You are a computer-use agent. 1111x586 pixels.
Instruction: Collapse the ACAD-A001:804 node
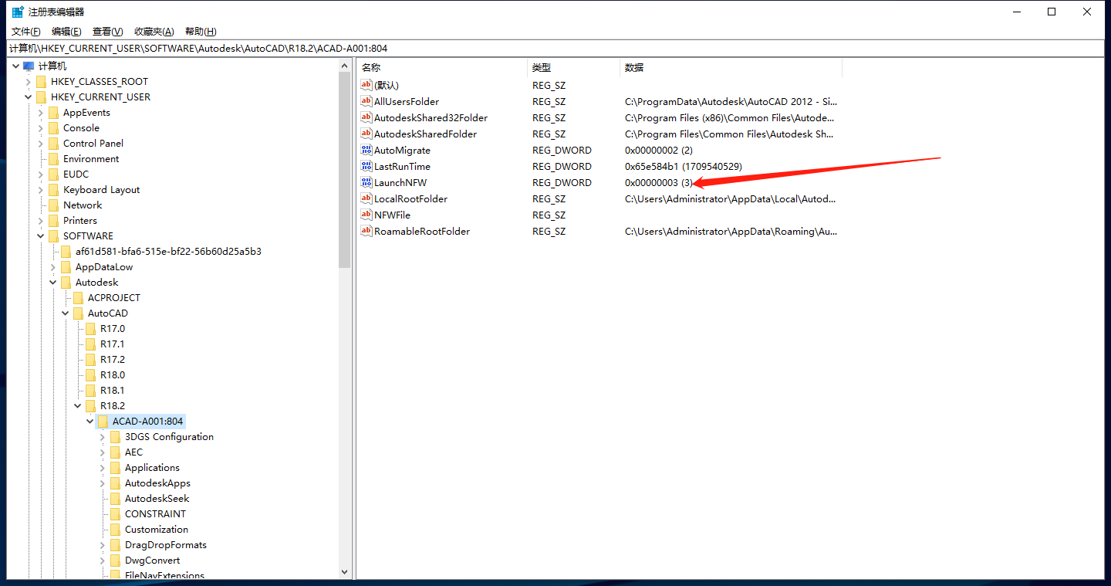(x=90, y=422)
